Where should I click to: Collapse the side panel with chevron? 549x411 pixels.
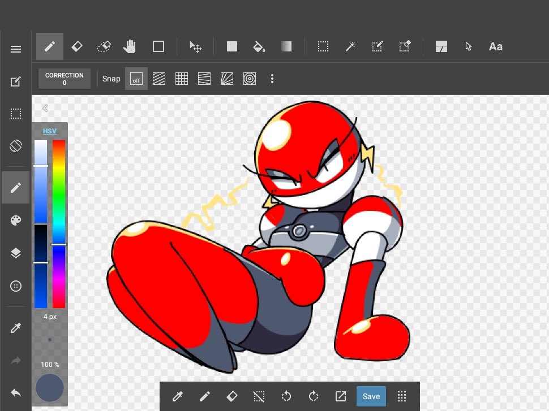point(45,108)
